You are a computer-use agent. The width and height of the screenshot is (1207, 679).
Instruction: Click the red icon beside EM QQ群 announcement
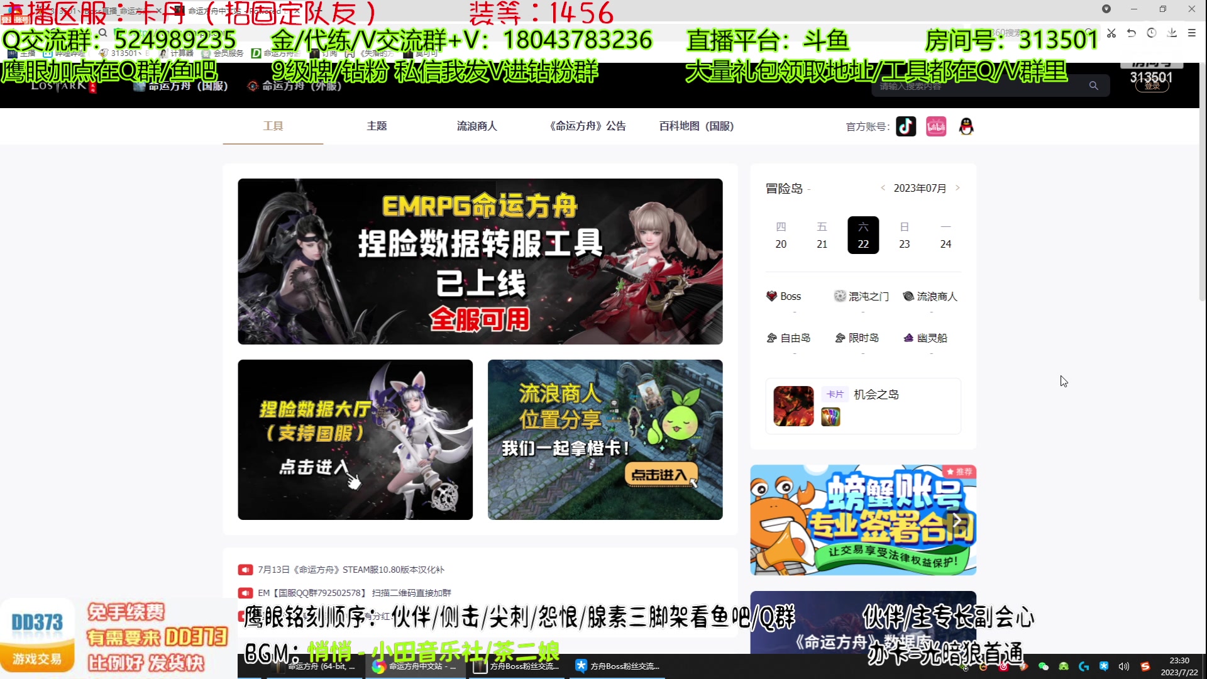[x=245, y=593]
